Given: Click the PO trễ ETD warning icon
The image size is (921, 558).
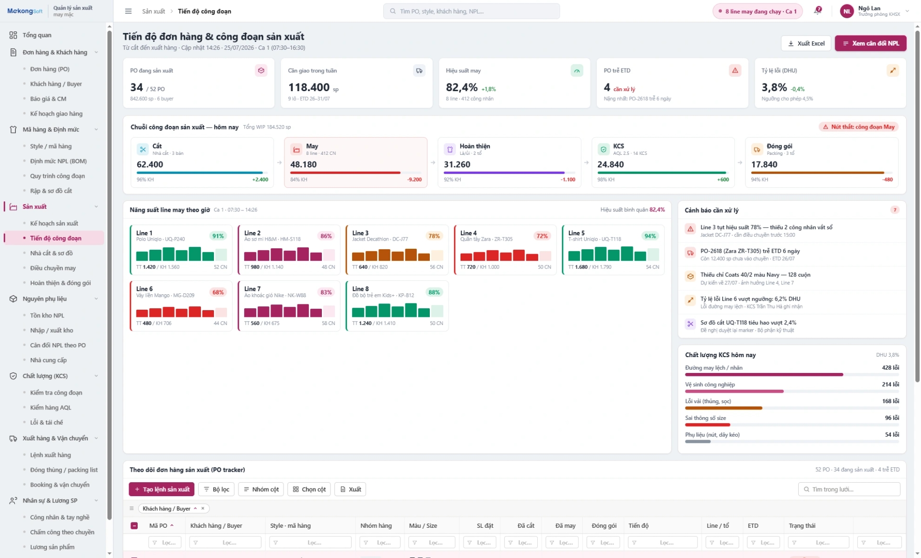Looking at the screenshot, I should [x=735, y=70].
